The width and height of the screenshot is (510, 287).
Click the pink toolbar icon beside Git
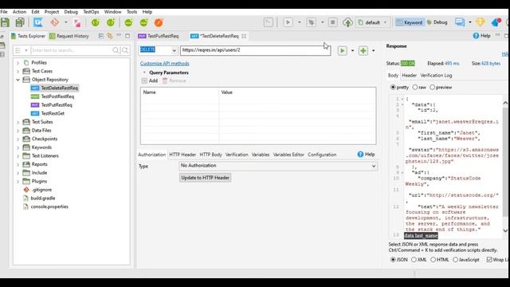pyautogui.click(x=77, y=22)
